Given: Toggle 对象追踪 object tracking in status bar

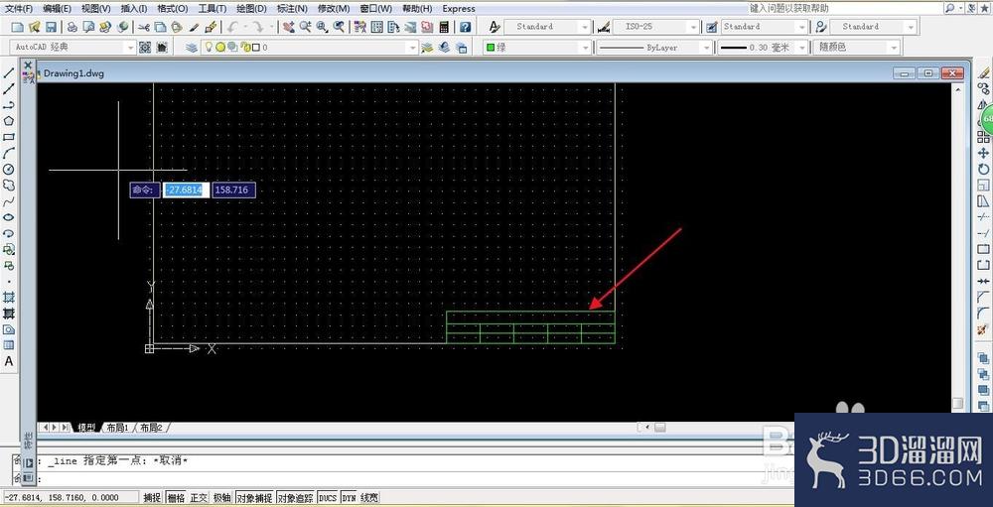Looking at the screenshot, I should [x=295, y=498].
